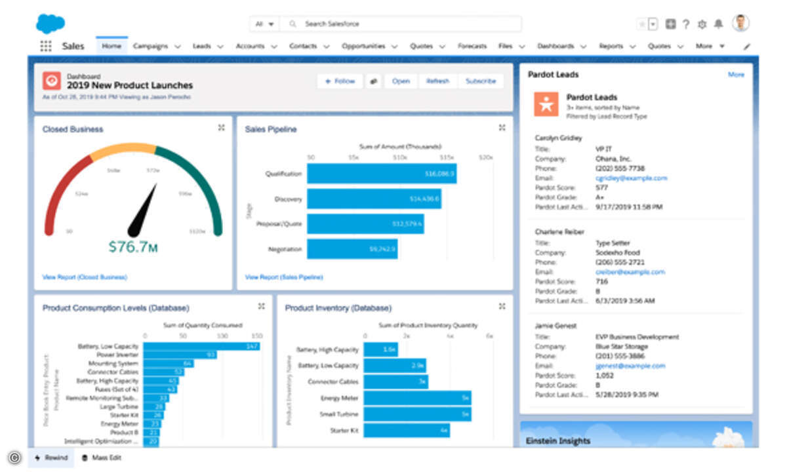The image size is (787, 472).
Task: Expand the Product Inventory chart
Action: (x=502, y=306)
